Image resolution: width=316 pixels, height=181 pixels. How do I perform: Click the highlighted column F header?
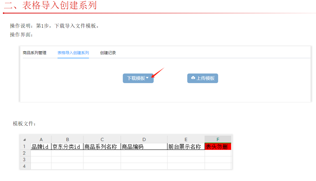(218, 139)
